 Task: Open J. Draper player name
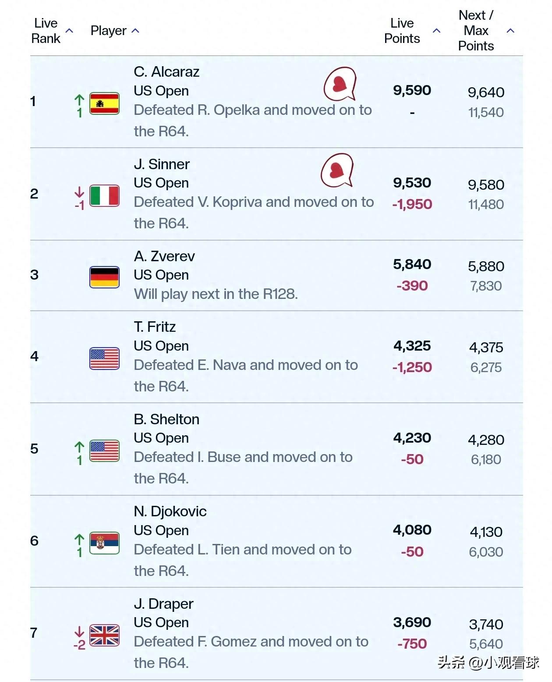click(163, 604)
